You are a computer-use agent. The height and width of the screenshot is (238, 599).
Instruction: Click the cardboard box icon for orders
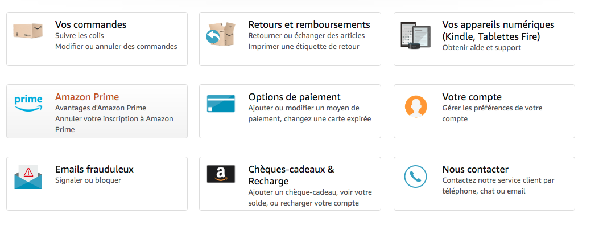[28, 31]
